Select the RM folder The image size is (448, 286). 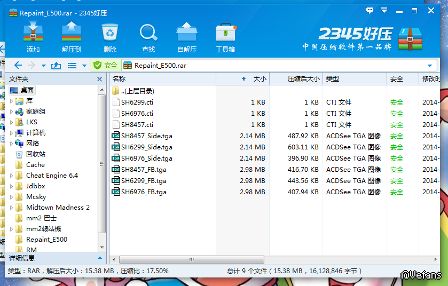[26, 249]
